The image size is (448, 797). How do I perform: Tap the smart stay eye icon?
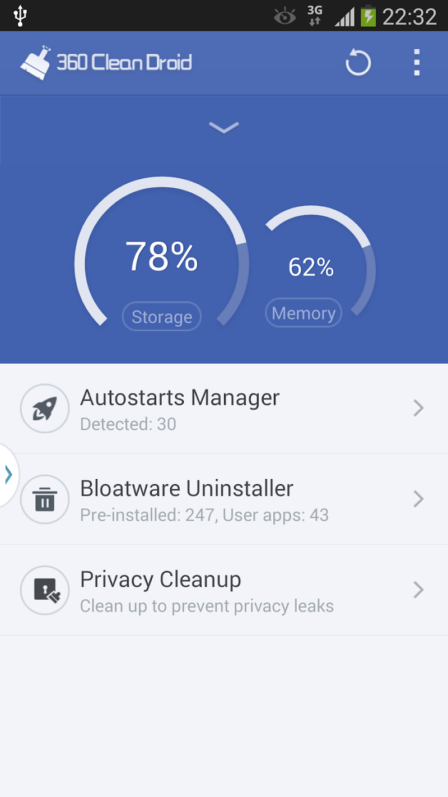tap(284, 17)
